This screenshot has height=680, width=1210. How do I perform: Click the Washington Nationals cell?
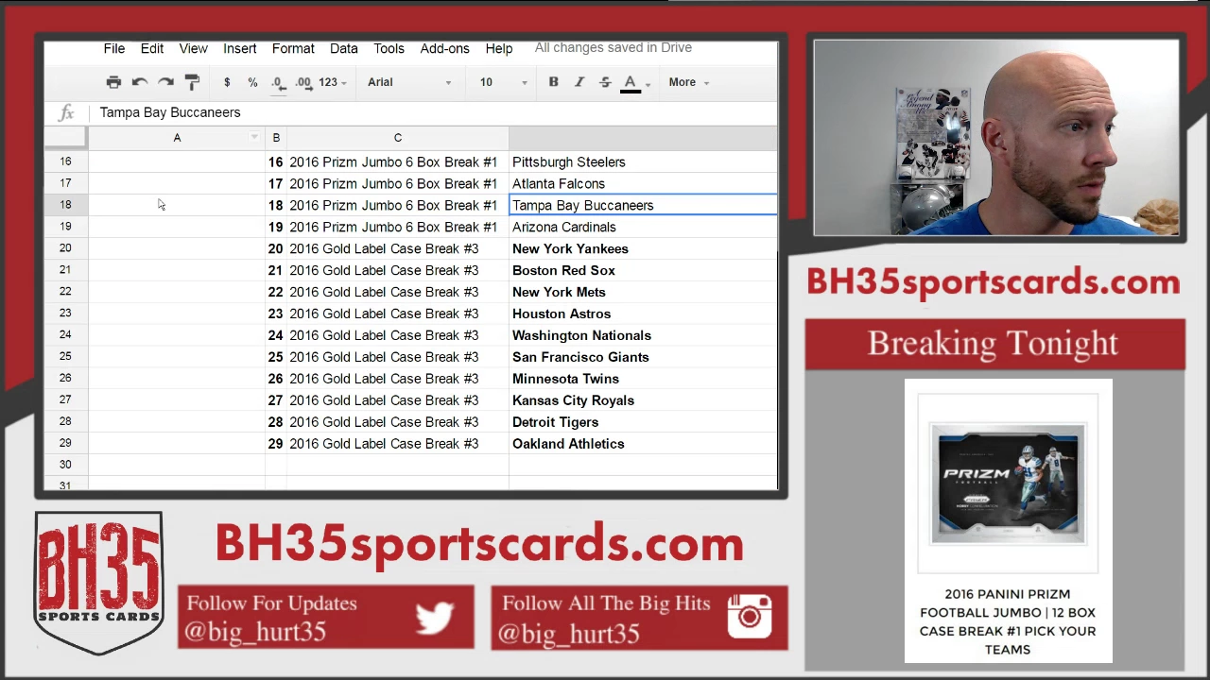643,335
